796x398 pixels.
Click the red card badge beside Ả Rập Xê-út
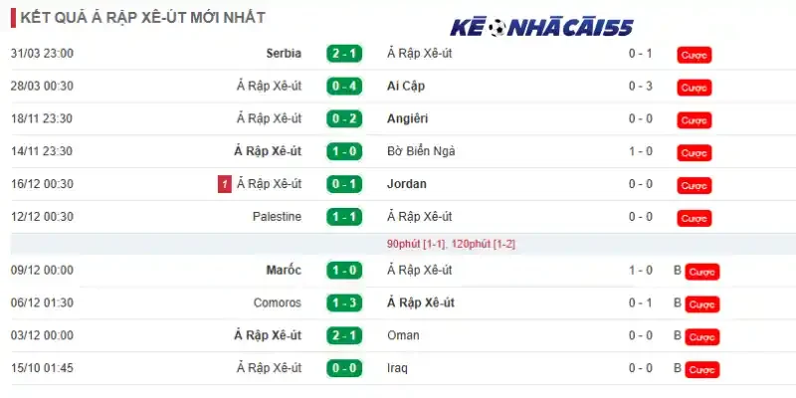pyautogui.click(x=225, y=184)
